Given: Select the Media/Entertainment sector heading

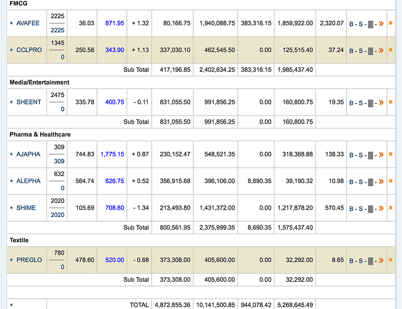Looking at the screenshot, I should coord(40,82).
